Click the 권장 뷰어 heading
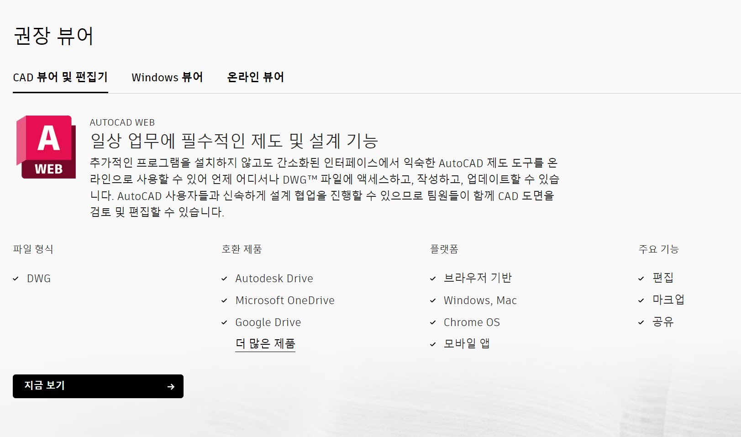The width and height of the screenshot is (741, 437). click(54, 36)
